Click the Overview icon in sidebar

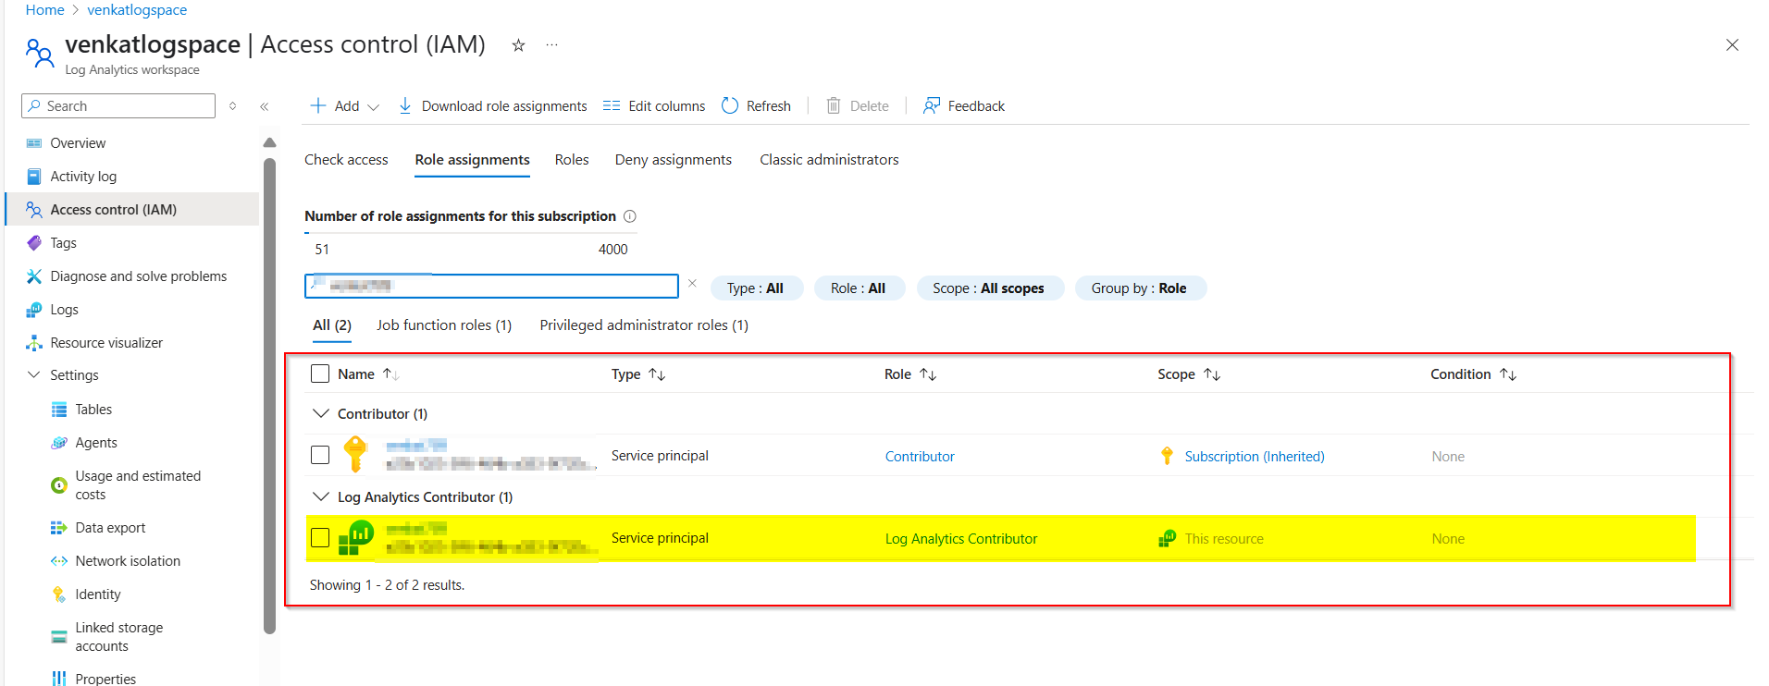pos(34,143)
